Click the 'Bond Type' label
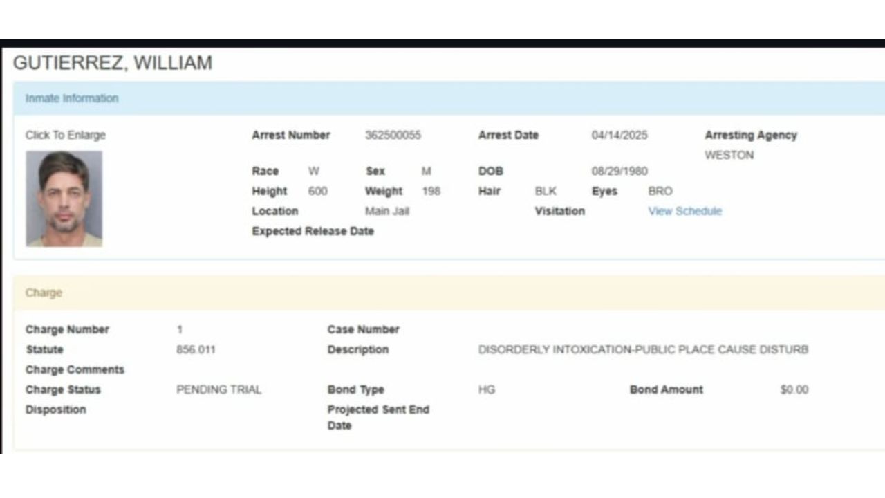The image size is (885, 498). point(356,389)
